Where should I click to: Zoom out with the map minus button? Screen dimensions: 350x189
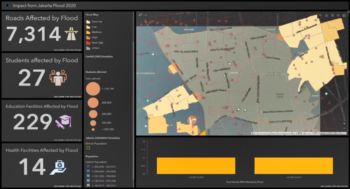344,128
